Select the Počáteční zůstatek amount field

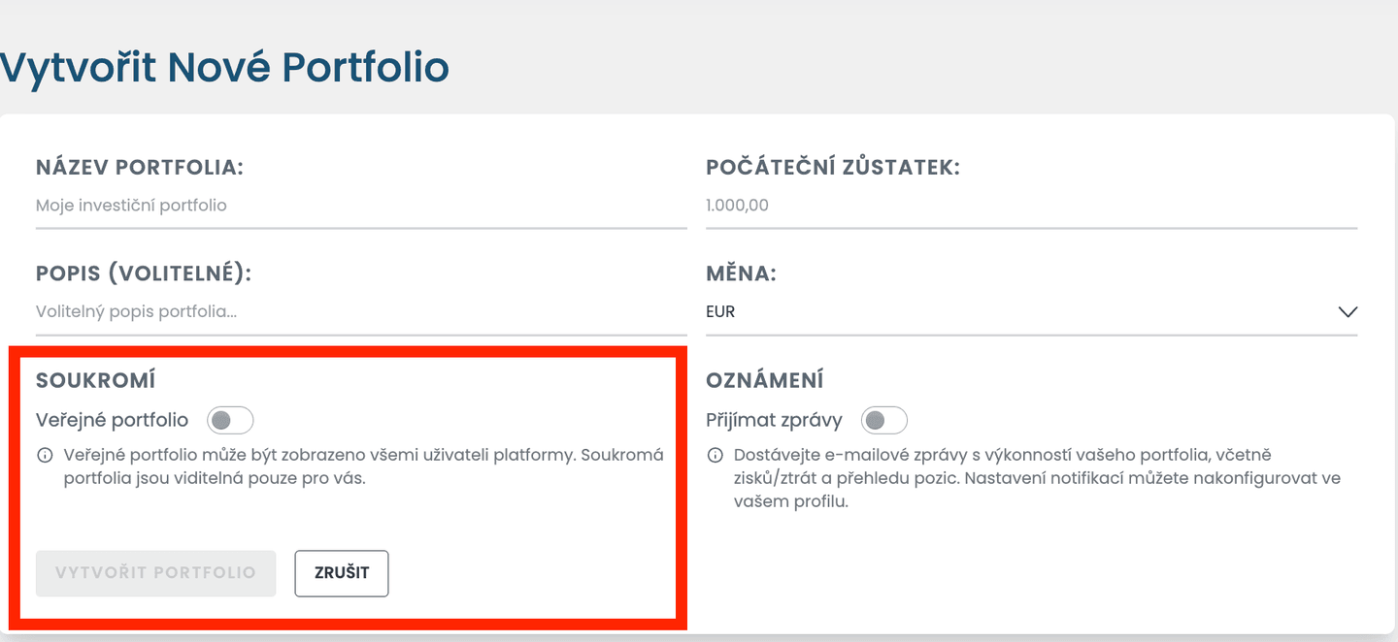1030,206
